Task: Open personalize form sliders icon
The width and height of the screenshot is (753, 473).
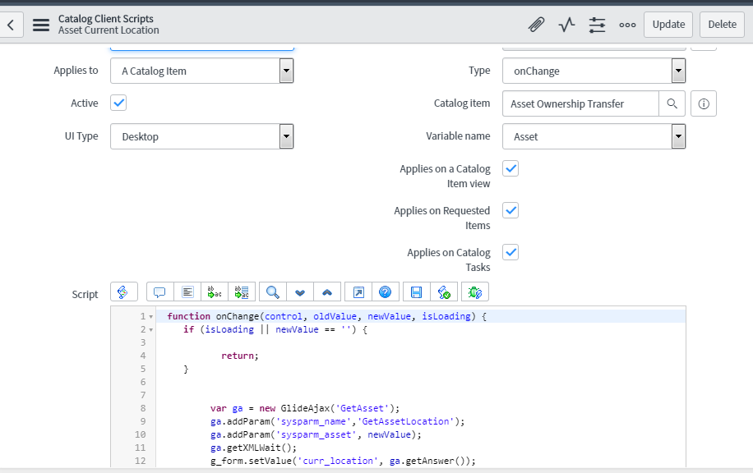Action: pyautogui.click(x=597, y=25)
